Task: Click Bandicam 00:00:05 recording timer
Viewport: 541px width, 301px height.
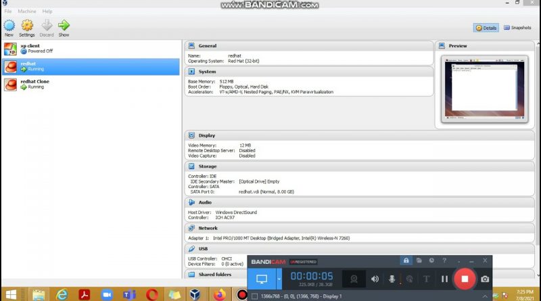Action: pos(312,276)
